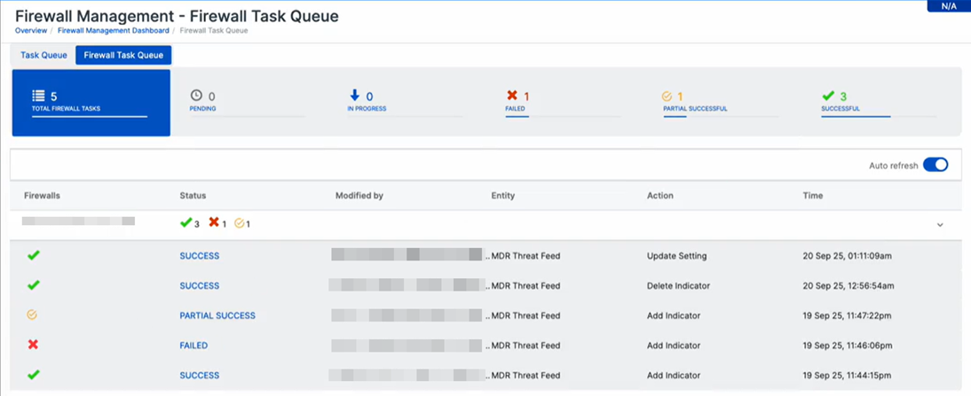971x396 pixels.
Task: Switch to the Task Queue tab
Action: (x=43, y=55)
